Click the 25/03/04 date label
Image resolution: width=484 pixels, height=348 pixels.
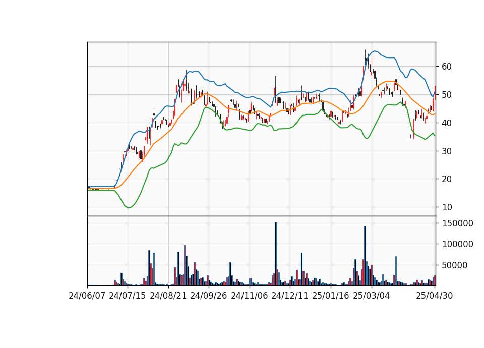[x=372, y=296]
